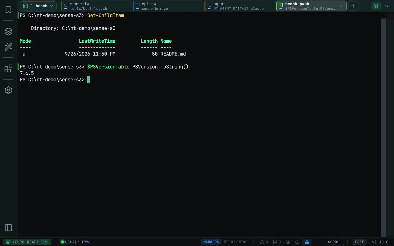The height and width of the screenshot is (246, 394).
Task: Click version v1.10.0 label
Action: pyautogui.click(x=380, y=242)
